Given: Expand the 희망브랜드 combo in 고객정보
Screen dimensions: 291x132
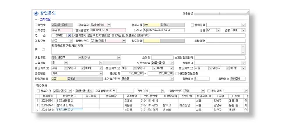Looking at the screenshot, I should [x=124, y=41].
